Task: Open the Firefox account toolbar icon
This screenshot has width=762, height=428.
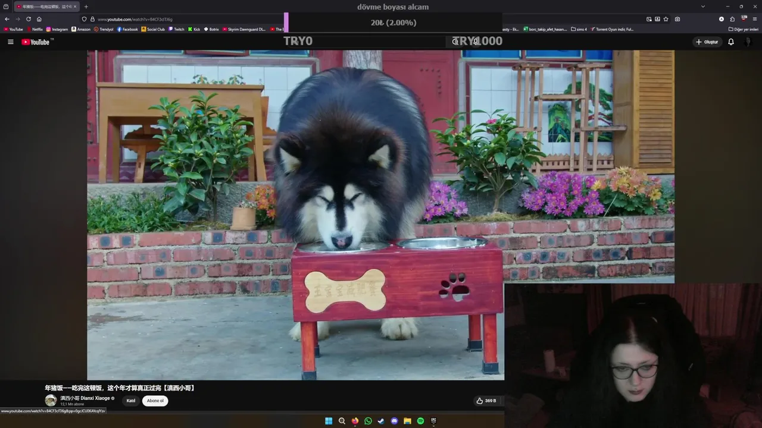Action: coord(722,19)
